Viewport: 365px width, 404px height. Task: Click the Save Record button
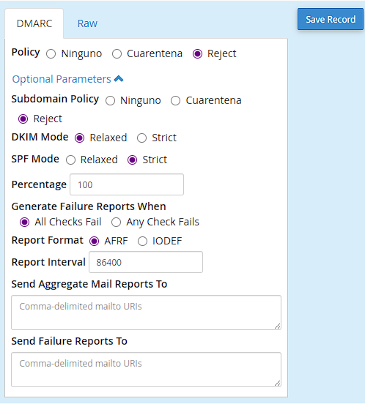331,19
